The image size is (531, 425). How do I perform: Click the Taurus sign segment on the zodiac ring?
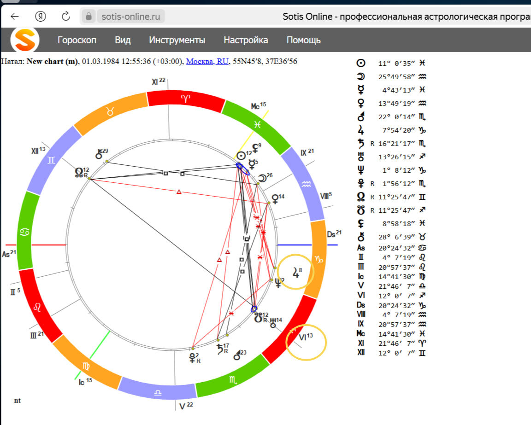[111, 112]
